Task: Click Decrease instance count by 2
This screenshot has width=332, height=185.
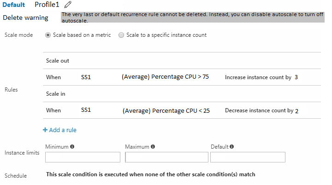Action: tap(261, 110)
